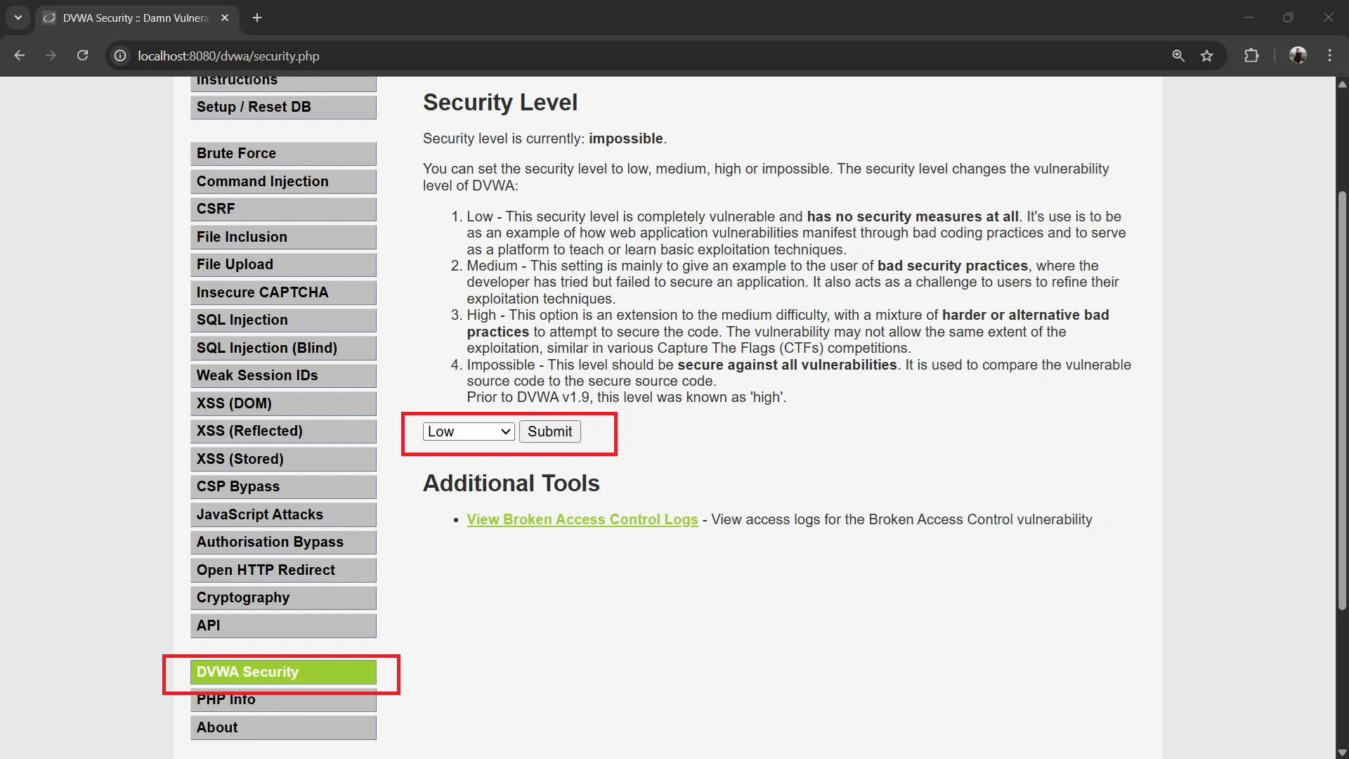Open the Brute Force section
Viewport: 1349px width, 759px height.
coord(283,153)
